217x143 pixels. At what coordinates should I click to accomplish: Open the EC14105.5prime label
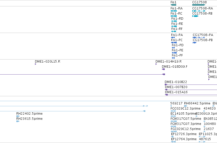(183, 114)
